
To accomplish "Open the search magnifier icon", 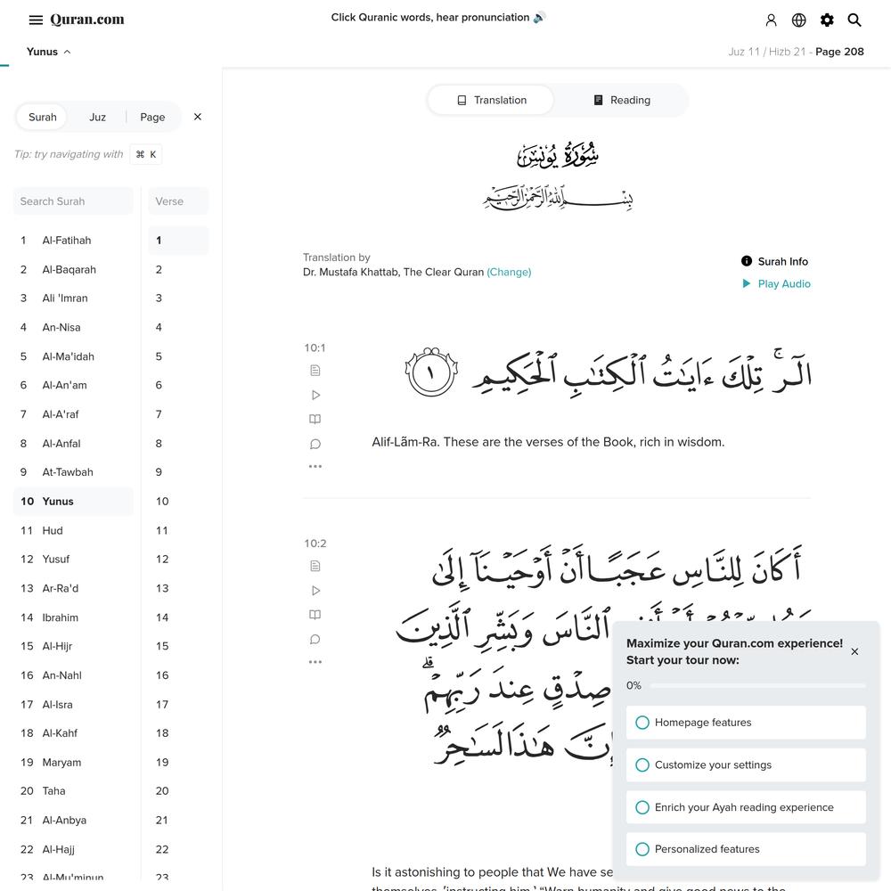I will coord(854,20).
